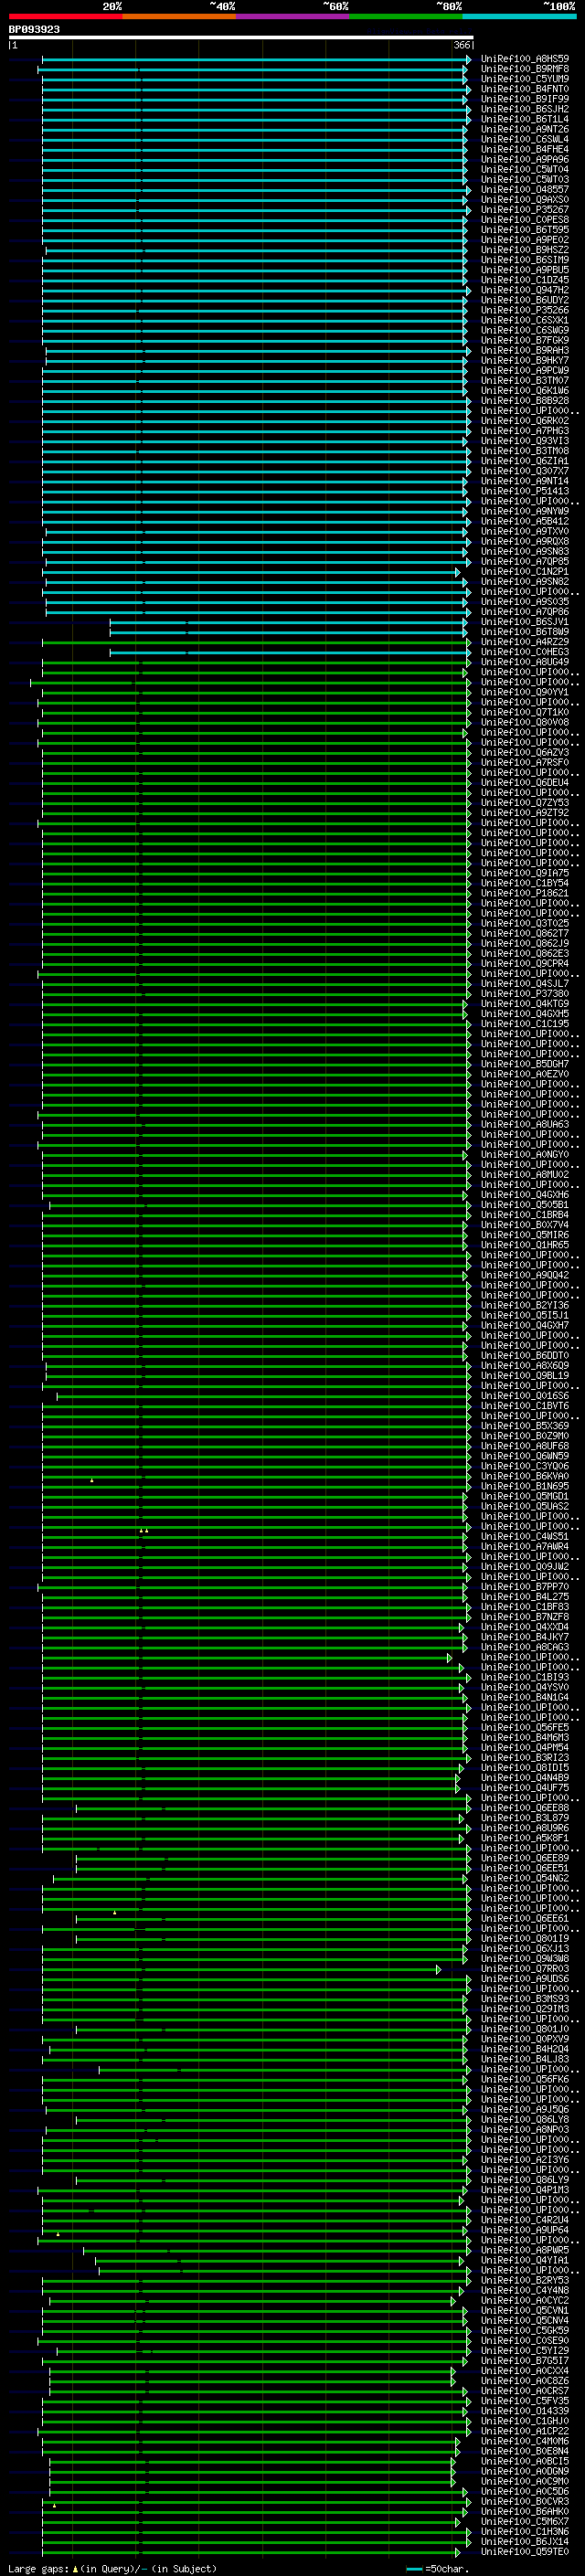Open hit UniRef100_C5YUM9
The image size is (585, 2576).
point(525,79)
